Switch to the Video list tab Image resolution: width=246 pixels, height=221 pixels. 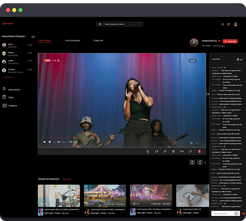coord(98,41)
